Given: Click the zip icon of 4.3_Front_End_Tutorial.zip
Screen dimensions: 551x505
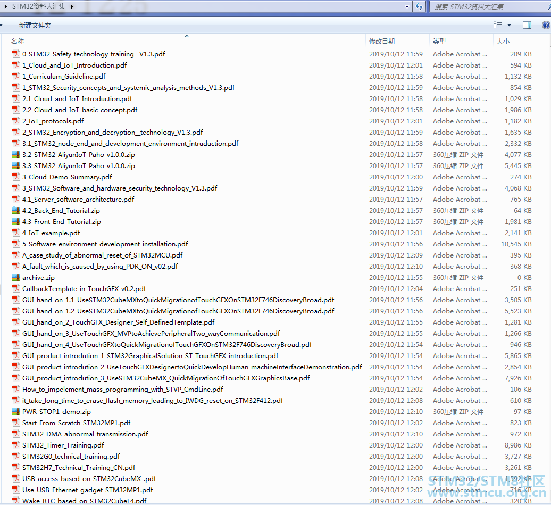Looking at the screenshot, I should 16,221.
